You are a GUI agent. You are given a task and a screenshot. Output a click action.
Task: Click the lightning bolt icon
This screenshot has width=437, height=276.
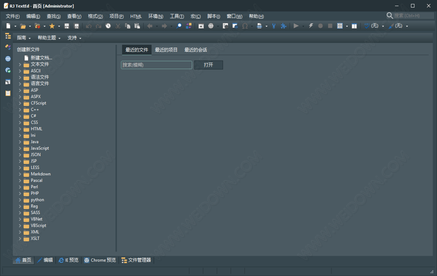[311, 26]
